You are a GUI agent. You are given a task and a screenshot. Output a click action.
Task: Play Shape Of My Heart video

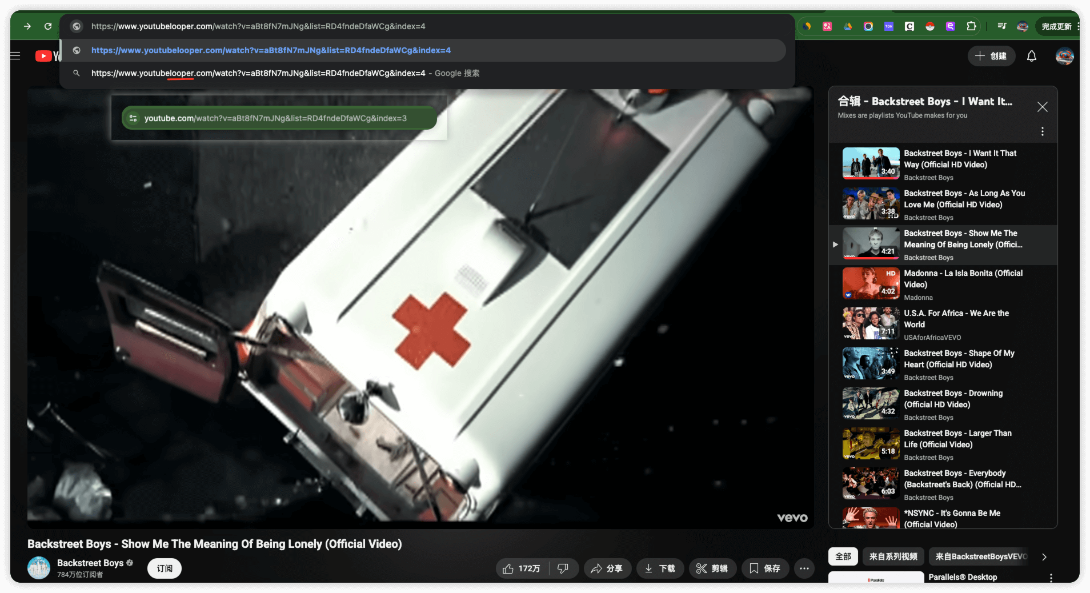[x=943, y=364]
